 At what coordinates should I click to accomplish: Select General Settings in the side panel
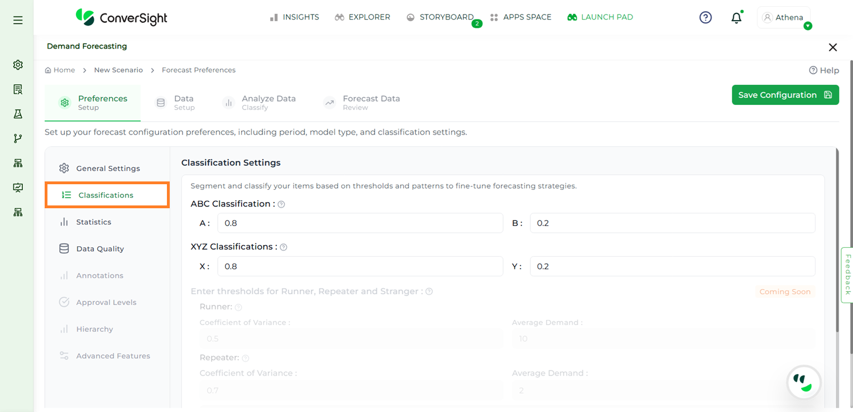(108, 169)
